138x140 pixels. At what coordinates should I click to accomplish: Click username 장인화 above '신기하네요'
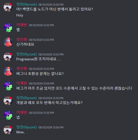pyautogui.click(x=22, y=40)
